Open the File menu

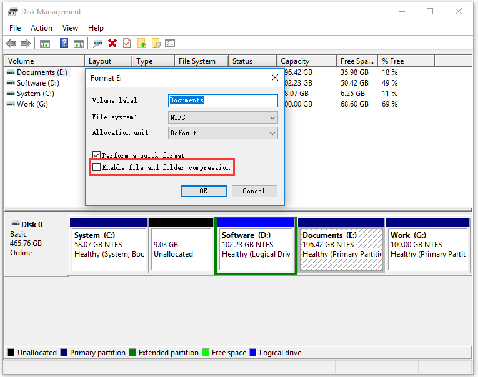tap(15, 28)
